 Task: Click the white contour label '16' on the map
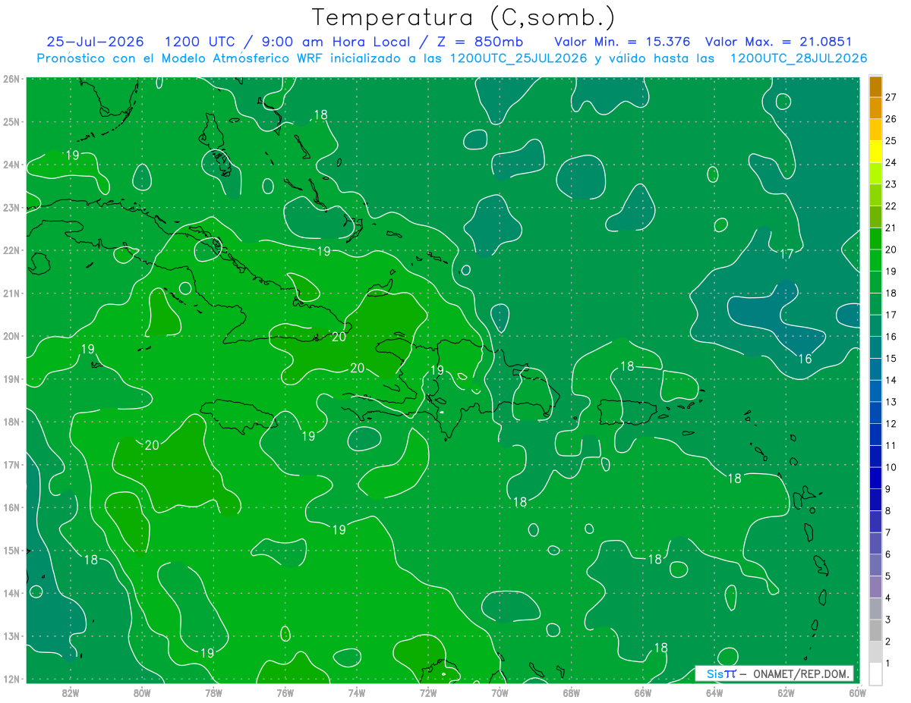(x=805, y=359)
